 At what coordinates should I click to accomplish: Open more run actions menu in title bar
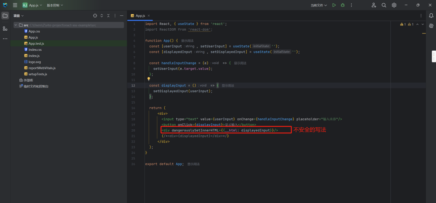pos(352,5)
